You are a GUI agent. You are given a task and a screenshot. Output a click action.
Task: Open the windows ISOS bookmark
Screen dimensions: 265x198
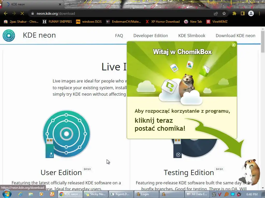[89, 22]
